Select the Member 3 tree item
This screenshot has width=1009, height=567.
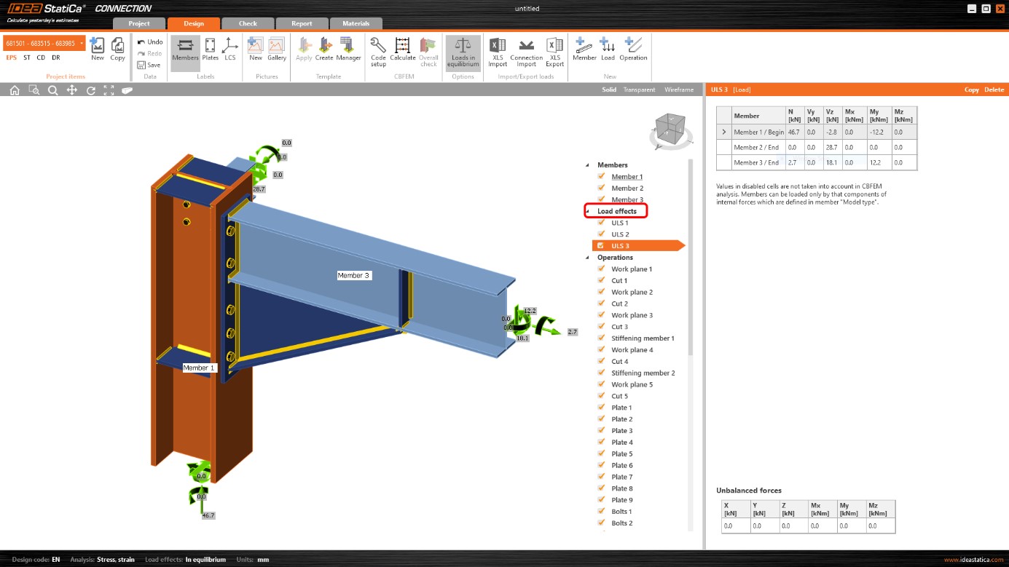627,199
